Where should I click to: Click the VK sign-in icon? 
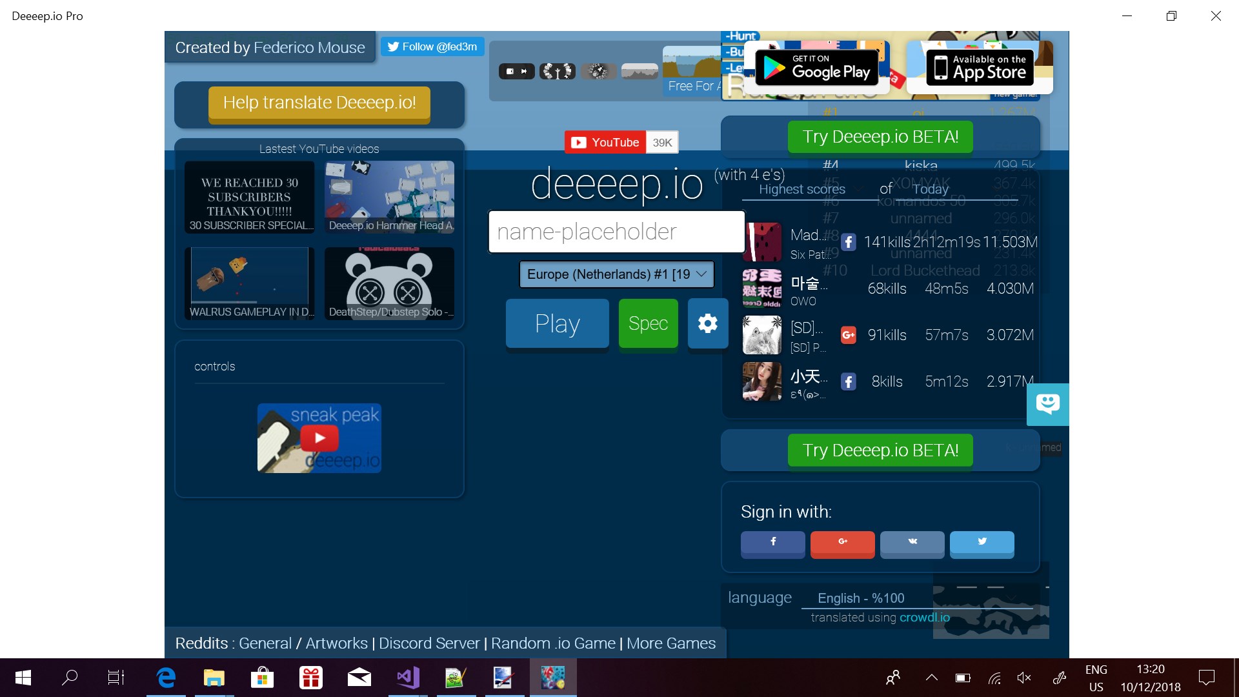[x=911, y=541]
